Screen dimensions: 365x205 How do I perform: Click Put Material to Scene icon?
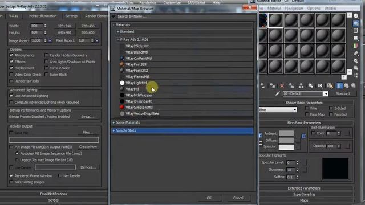pyautogui.click(x=263, y=86)
